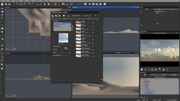Click the Shadow density preview thumbnail

[x=78, y=56]
